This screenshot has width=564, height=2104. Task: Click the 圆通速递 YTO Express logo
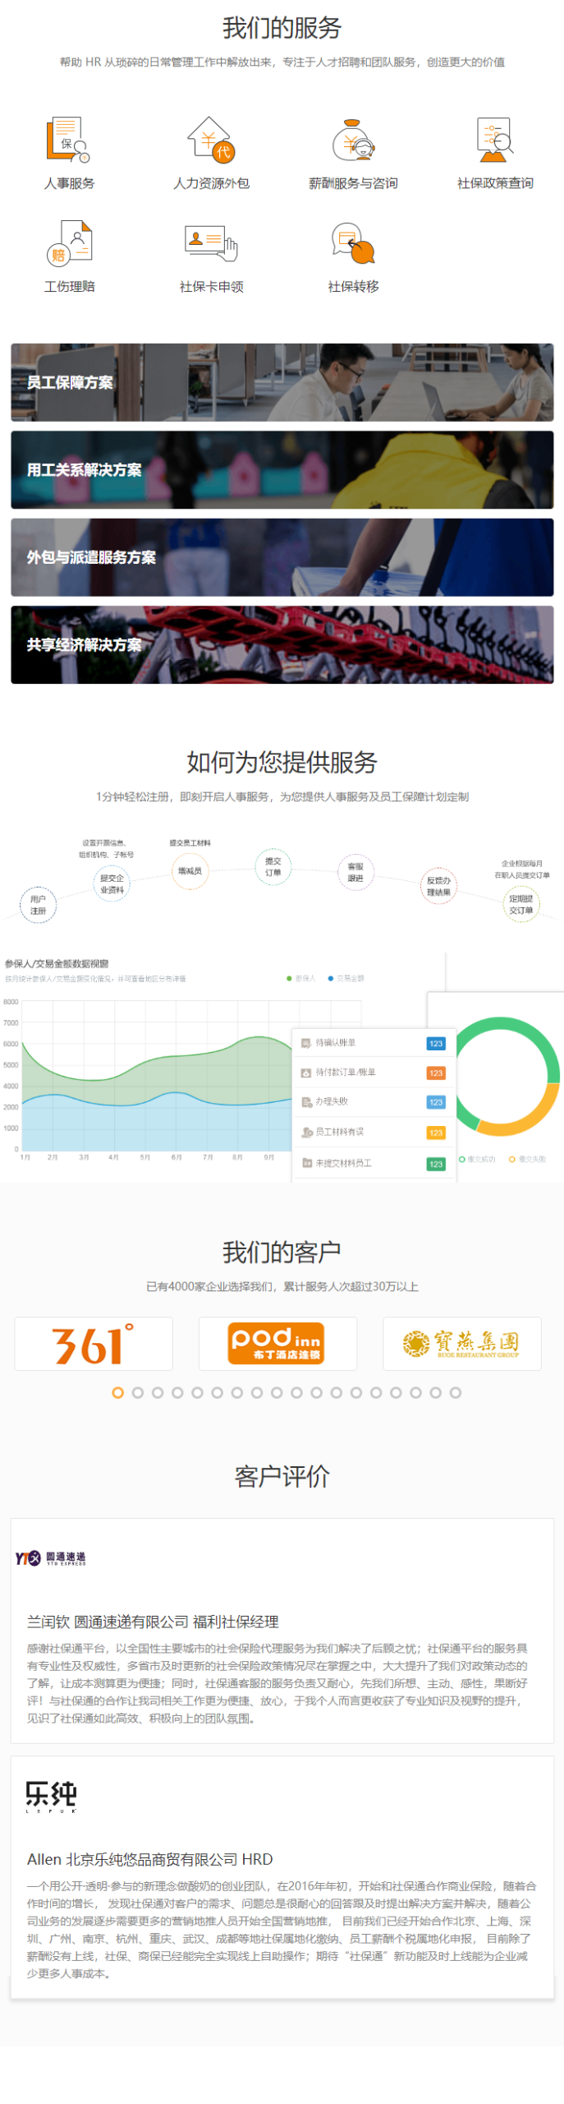pyautogui.click(x=50, y=1557)
